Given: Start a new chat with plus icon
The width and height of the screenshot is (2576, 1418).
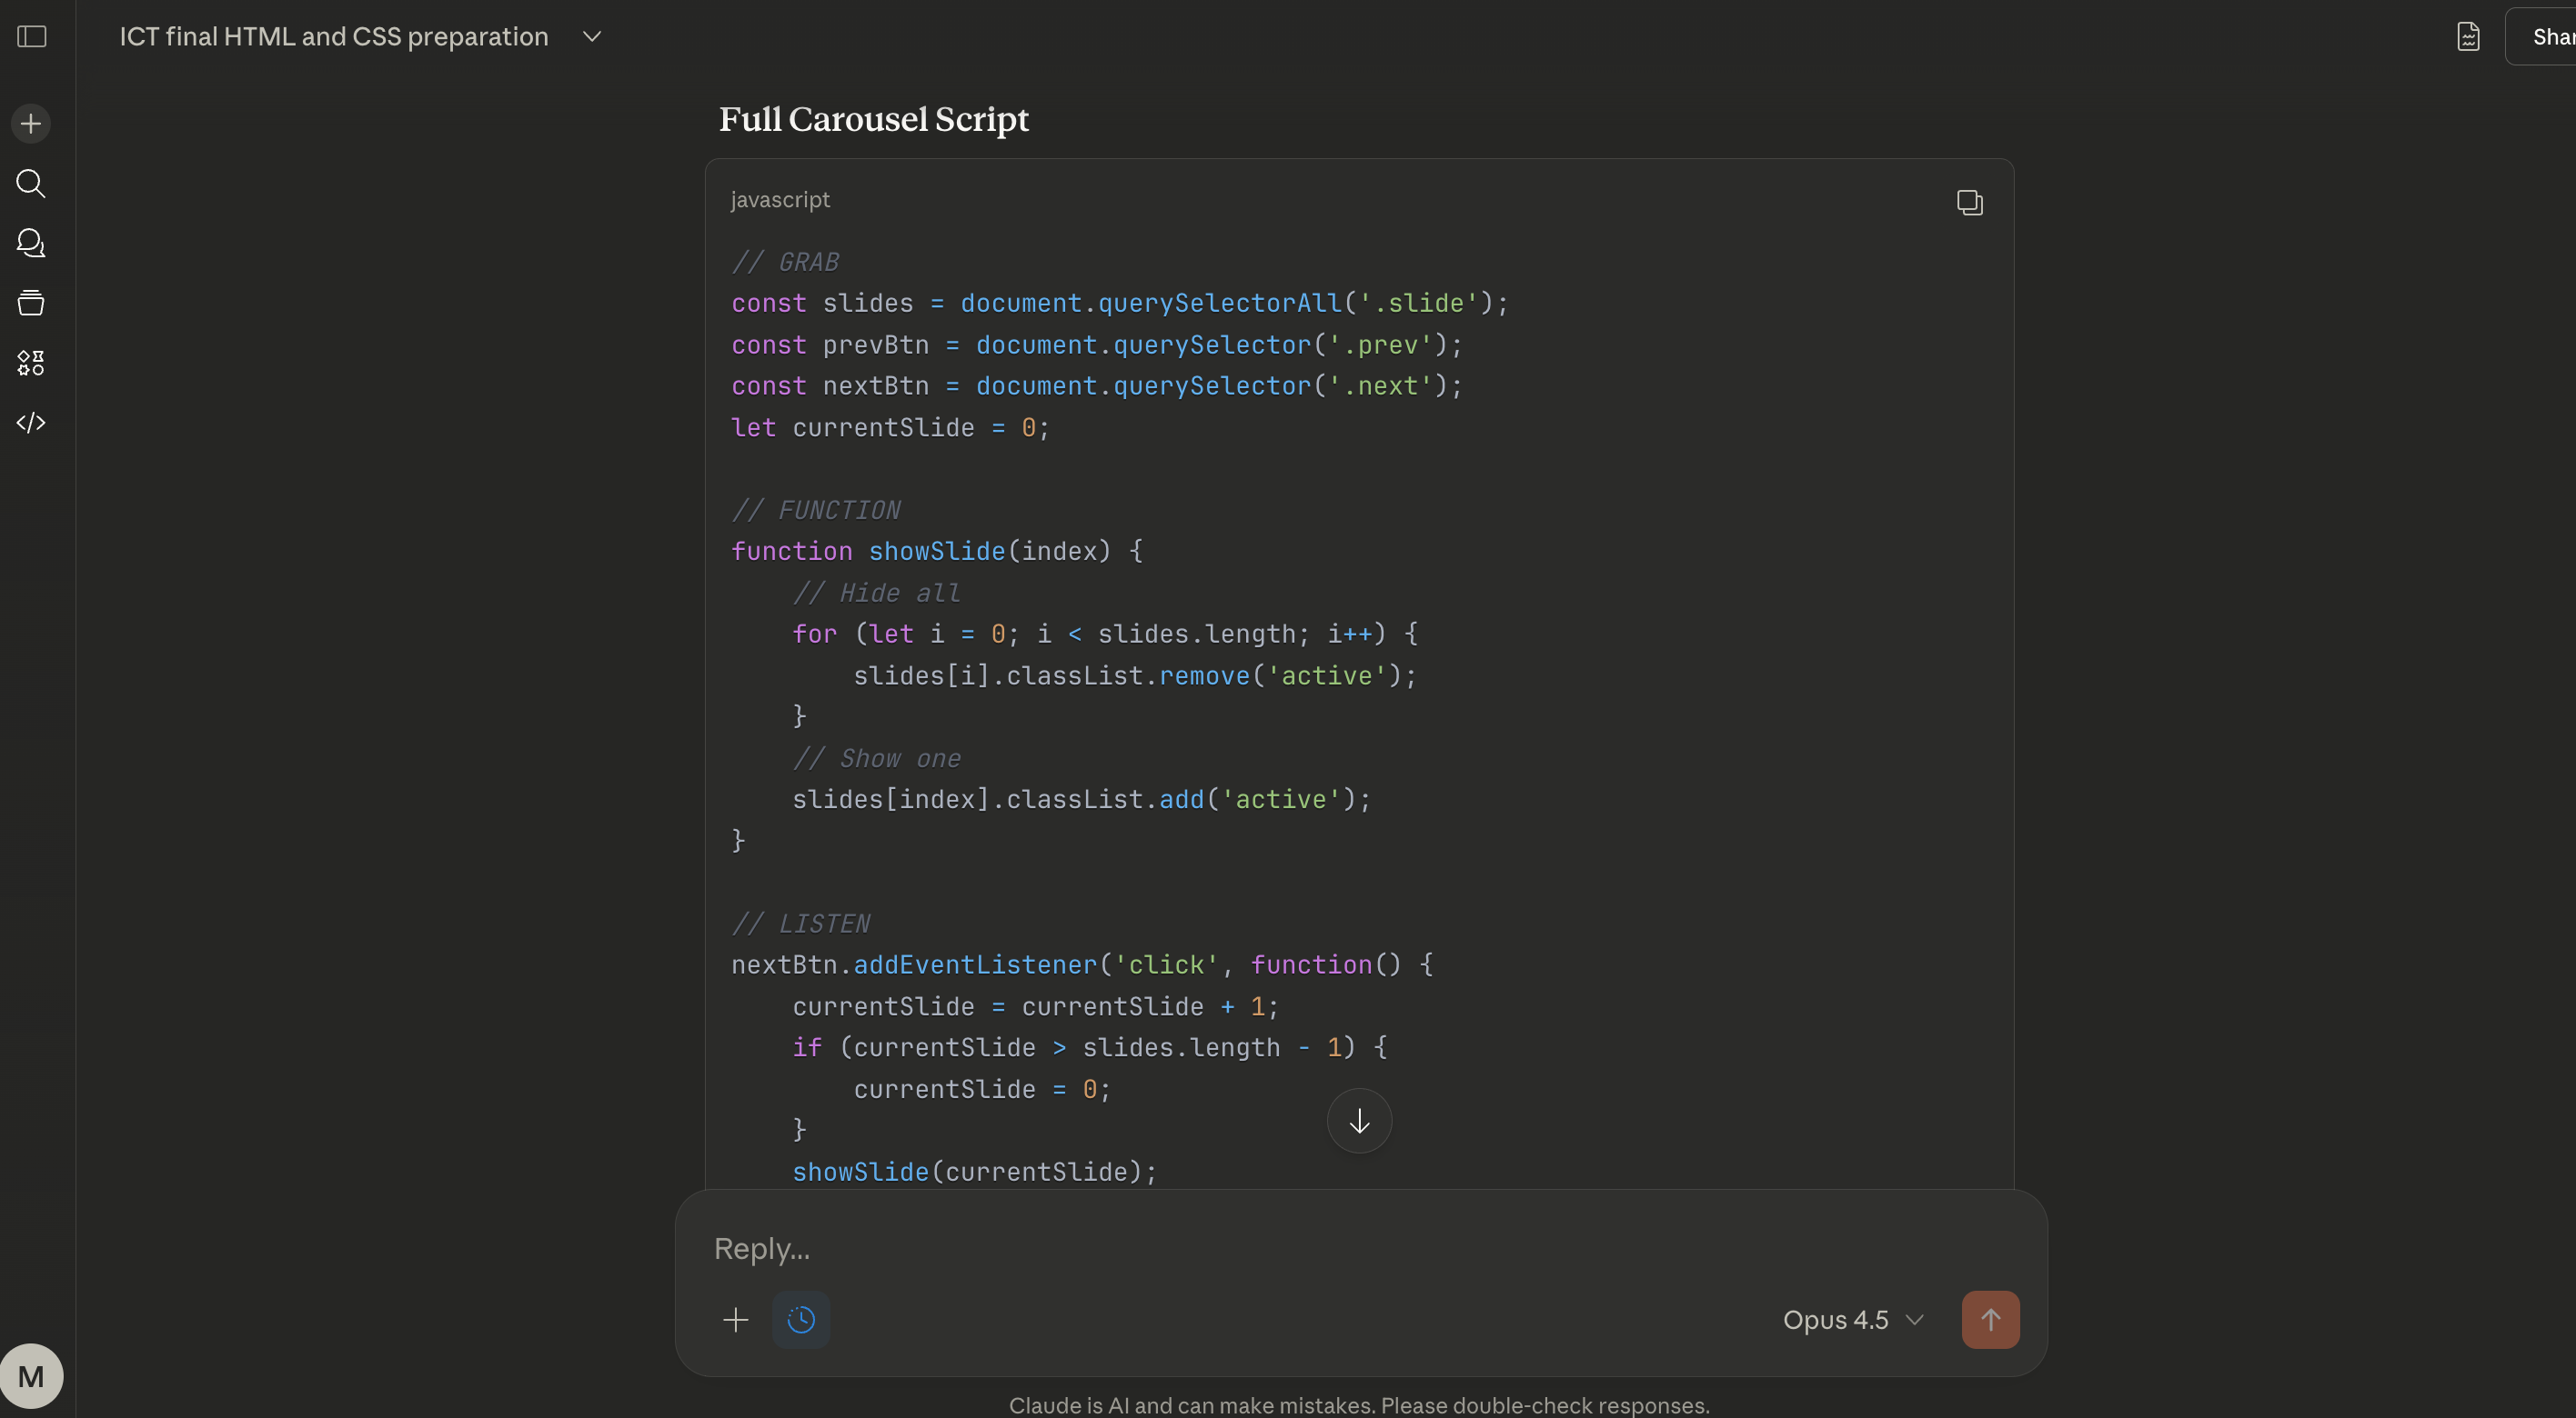Looking at the screenshot, I should 31,124.
